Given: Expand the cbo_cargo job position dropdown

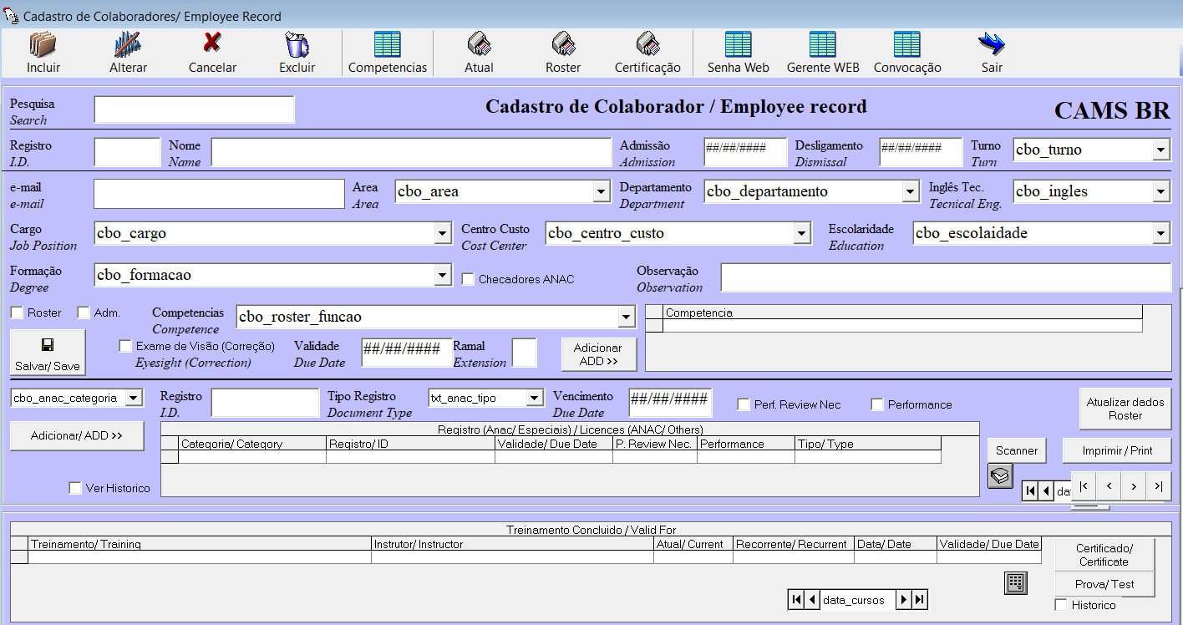Looking at the screenshot, I should pyautogui.click(x=443, y=234).
